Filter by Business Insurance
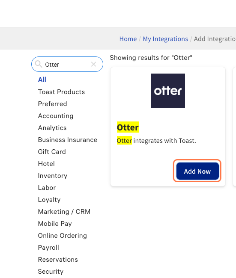The image size is (236, 278). tap(68, 140)
